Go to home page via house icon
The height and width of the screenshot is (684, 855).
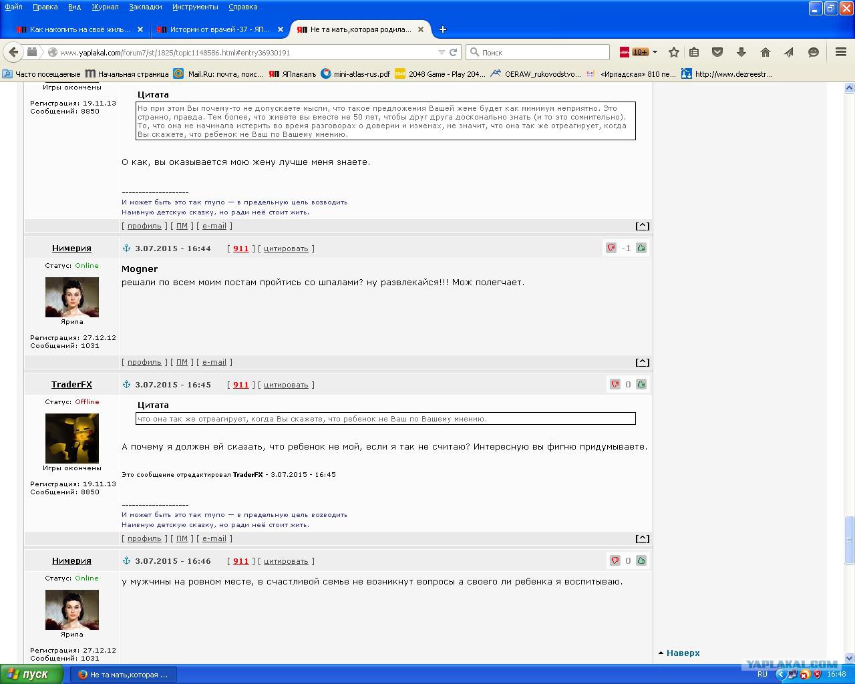click(x=765, y=52)
